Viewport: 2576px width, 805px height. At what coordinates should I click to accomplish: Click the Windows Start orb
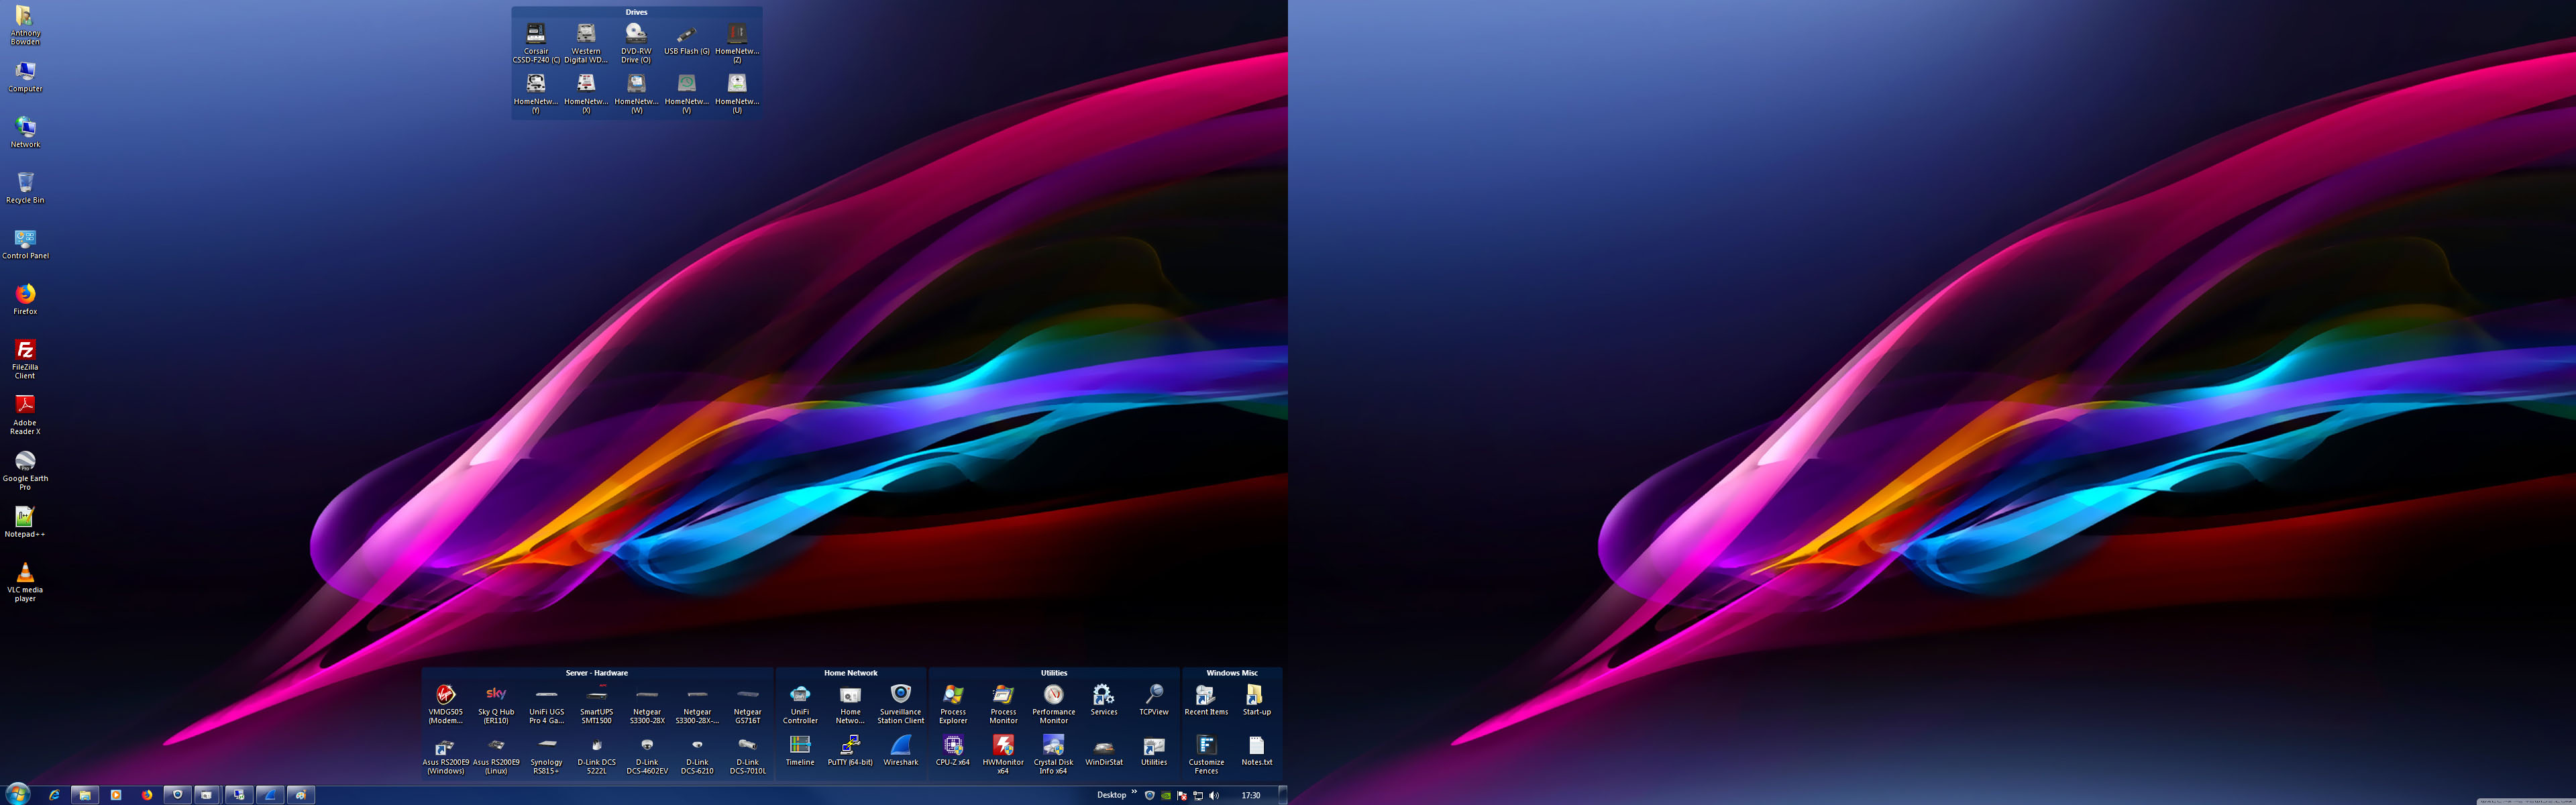[x=18, y=795]
